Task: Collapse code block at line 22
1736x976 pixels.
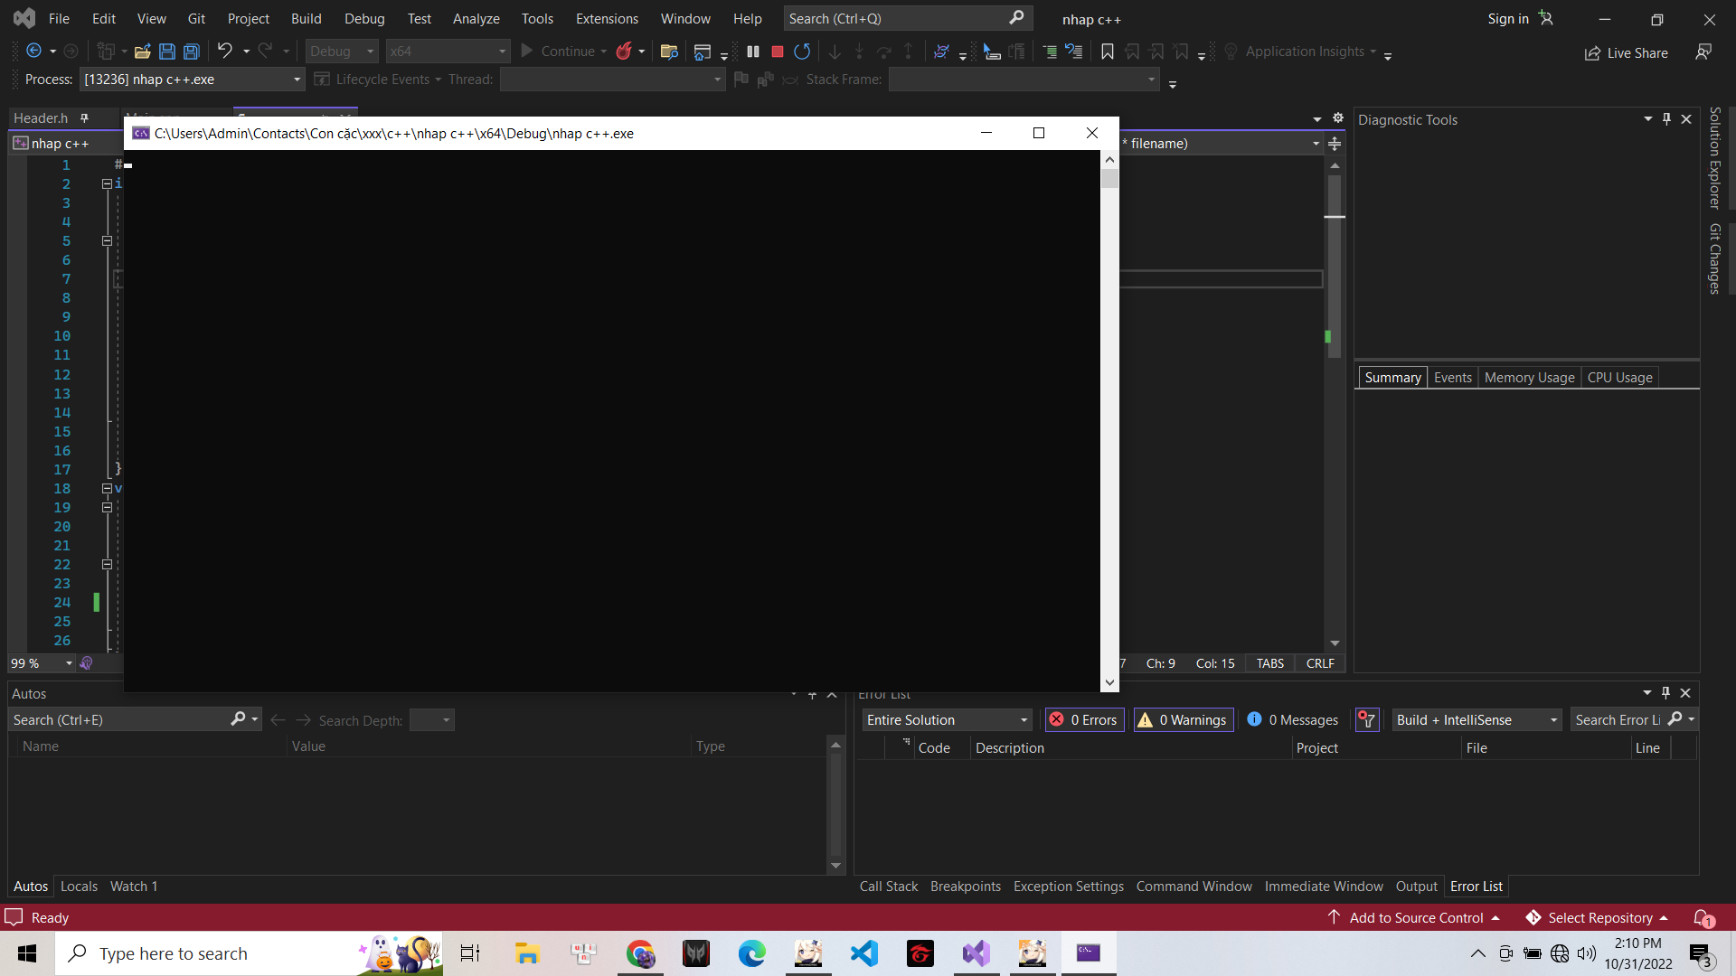Action: tap(107, 565)
